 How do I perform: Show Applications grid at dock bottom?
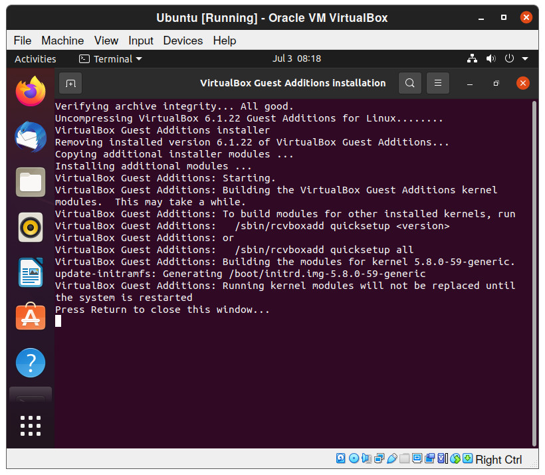31,426
